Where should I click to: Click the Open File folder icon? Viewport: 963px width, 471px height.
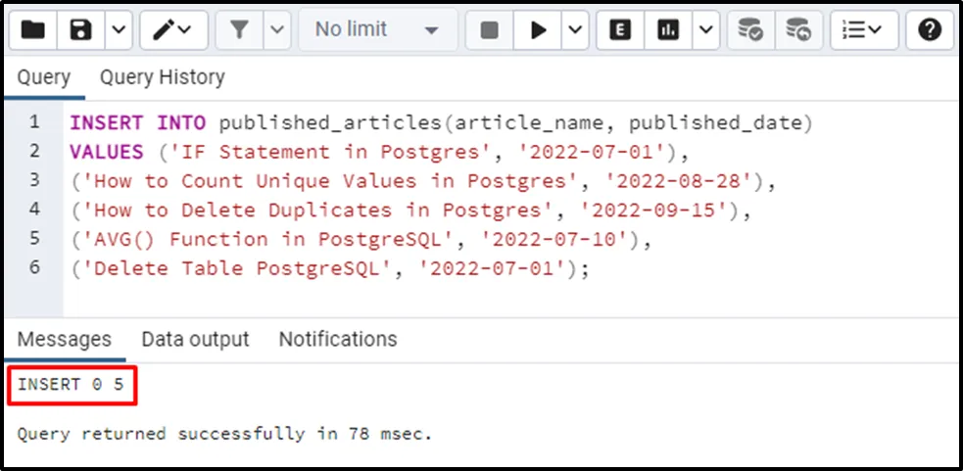[x=33, y=30]
